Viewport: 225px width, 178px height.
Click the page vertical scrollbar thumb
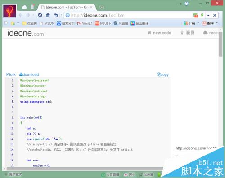click(220, 44)
